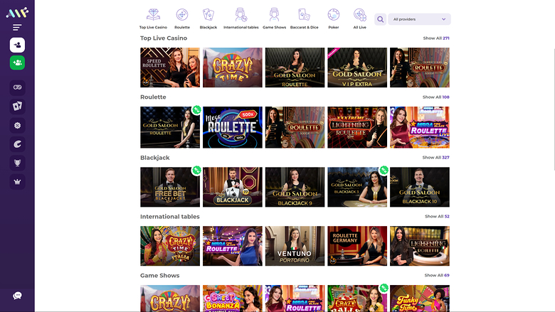Image resolution: width=555 pixels, height=312 pixels.
Task: Expand the sidebar hamburger menu
Action: tap(17, 27)
